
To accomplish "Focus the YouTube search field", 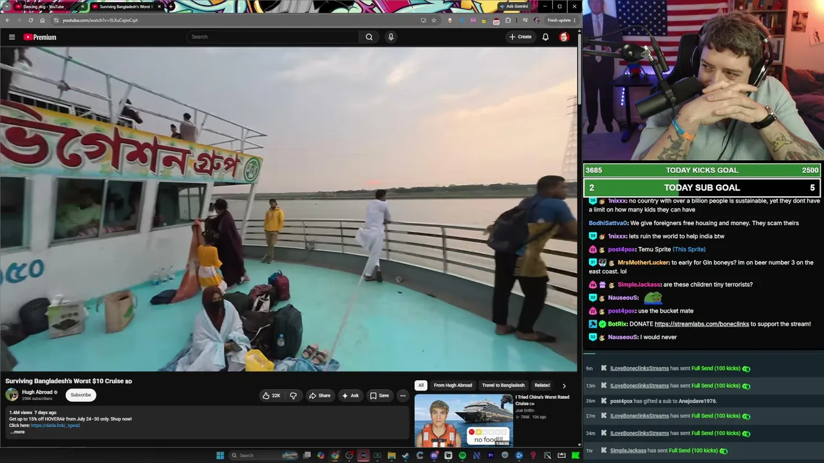I will point(274,37).
